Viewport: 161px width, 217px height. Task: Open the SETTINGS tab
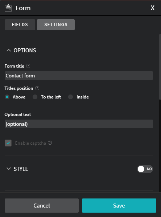click(x=56, y=25)
